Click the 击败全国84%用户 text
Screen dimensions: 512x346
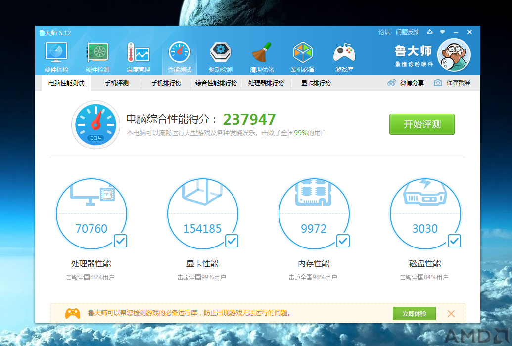424,277
